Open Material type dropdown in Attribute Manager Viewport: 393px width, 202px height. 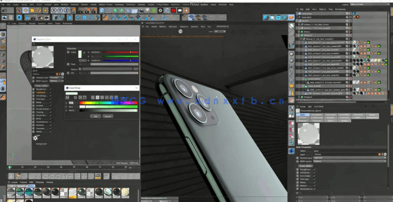pyautogui.click(x=350, y=158)
